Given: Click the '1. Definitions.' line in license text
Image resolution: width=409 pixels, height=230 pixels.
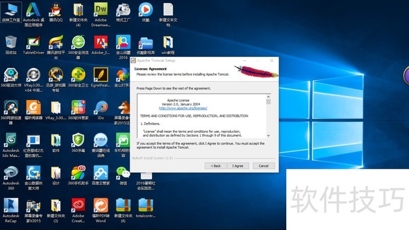Looking at the screenshot, I should coord(150,124).
